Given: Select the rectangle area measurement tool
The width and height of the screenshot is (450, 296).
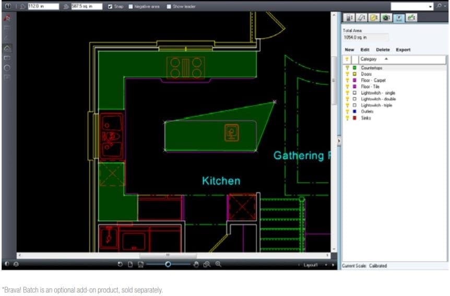Looking at the screenshot, I should [x=7, y=58].
